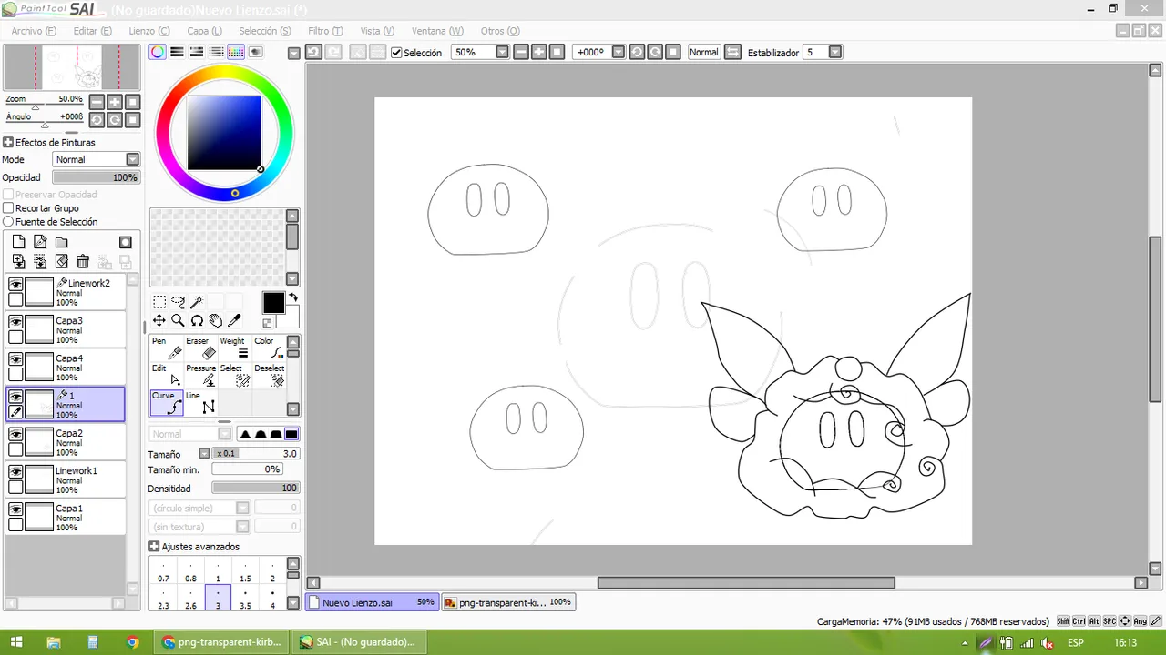This screenshot has width=1166, height=655.
Task: Select the move layer tool
Action: tap(159, 320)
